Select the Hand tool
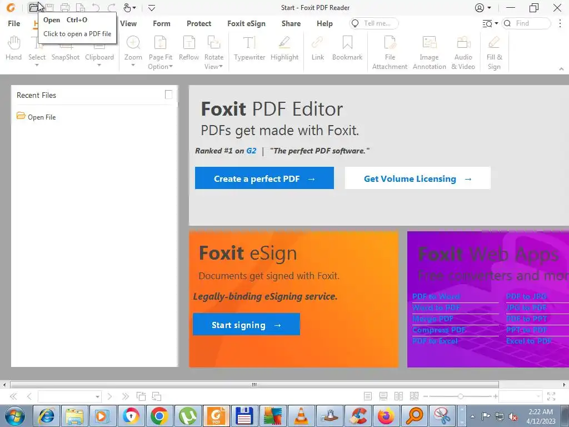This screenshot has width=569, height=427. [14, 48]
